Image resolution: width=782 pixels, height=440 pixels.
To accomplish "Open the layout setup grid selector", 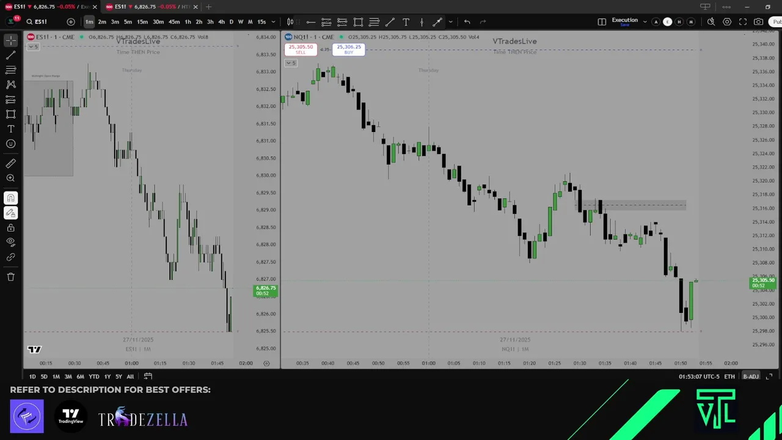I will [x=602, y=21].
